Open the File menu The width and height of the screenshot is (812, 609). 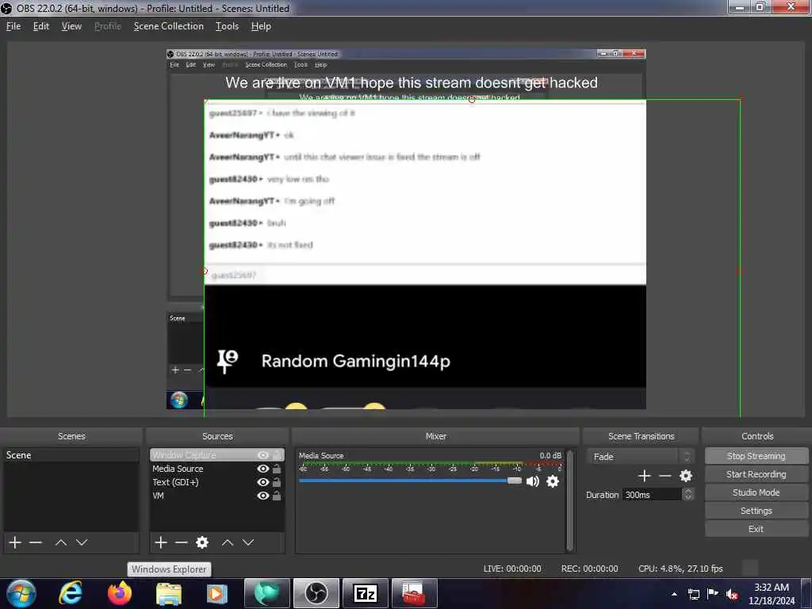(x=13, y=26)
